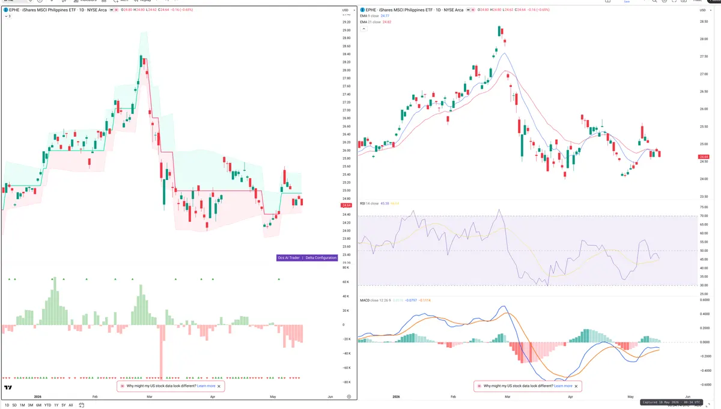The height and width of the screenshot is (409, 721).
Task: Select the RSI 14 close legend label
Action: click(369, 203)
